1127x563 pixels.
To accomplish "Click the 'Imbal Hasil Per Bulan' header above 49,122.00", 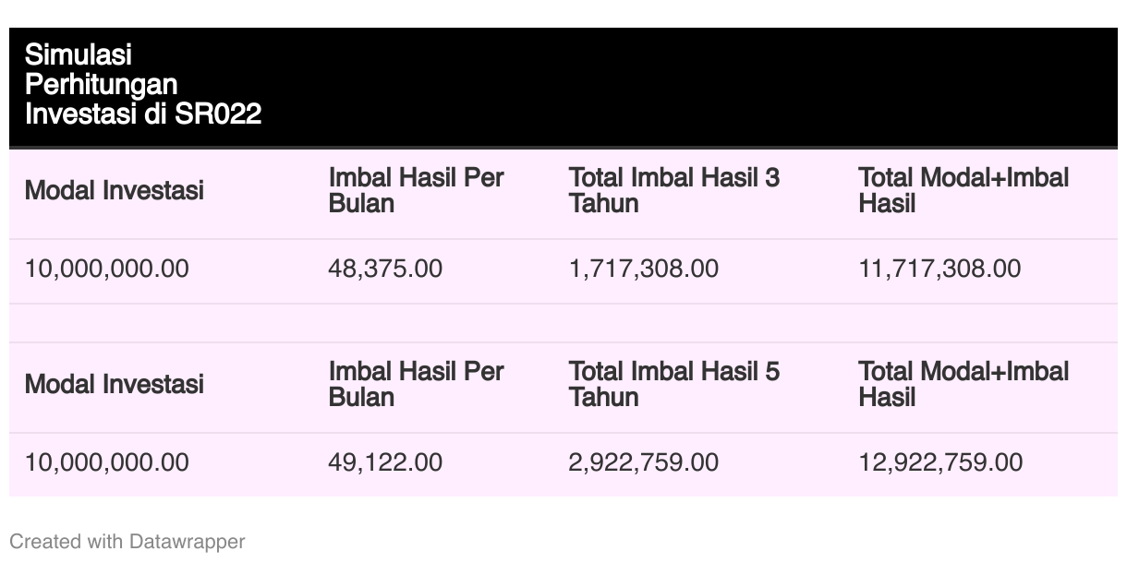I will point(416,384).
